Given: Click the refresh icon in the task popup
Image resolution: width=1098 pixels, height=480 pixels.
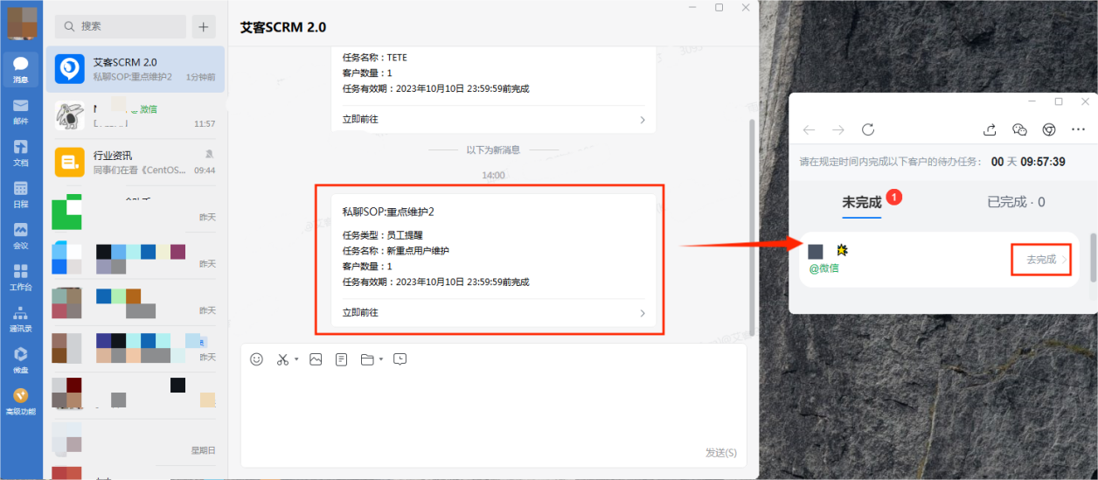Looking at the screenshot, I should 868,129.
